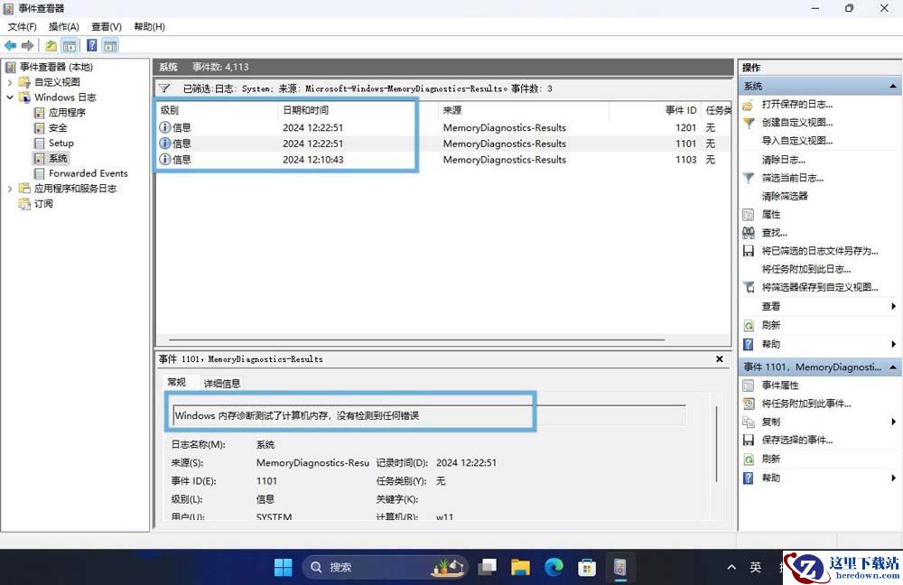Viewport: 903px width, 585px height.
Task: Click 将筛选器保存到自定义视图 action
Action: click(x=820, y=287)
